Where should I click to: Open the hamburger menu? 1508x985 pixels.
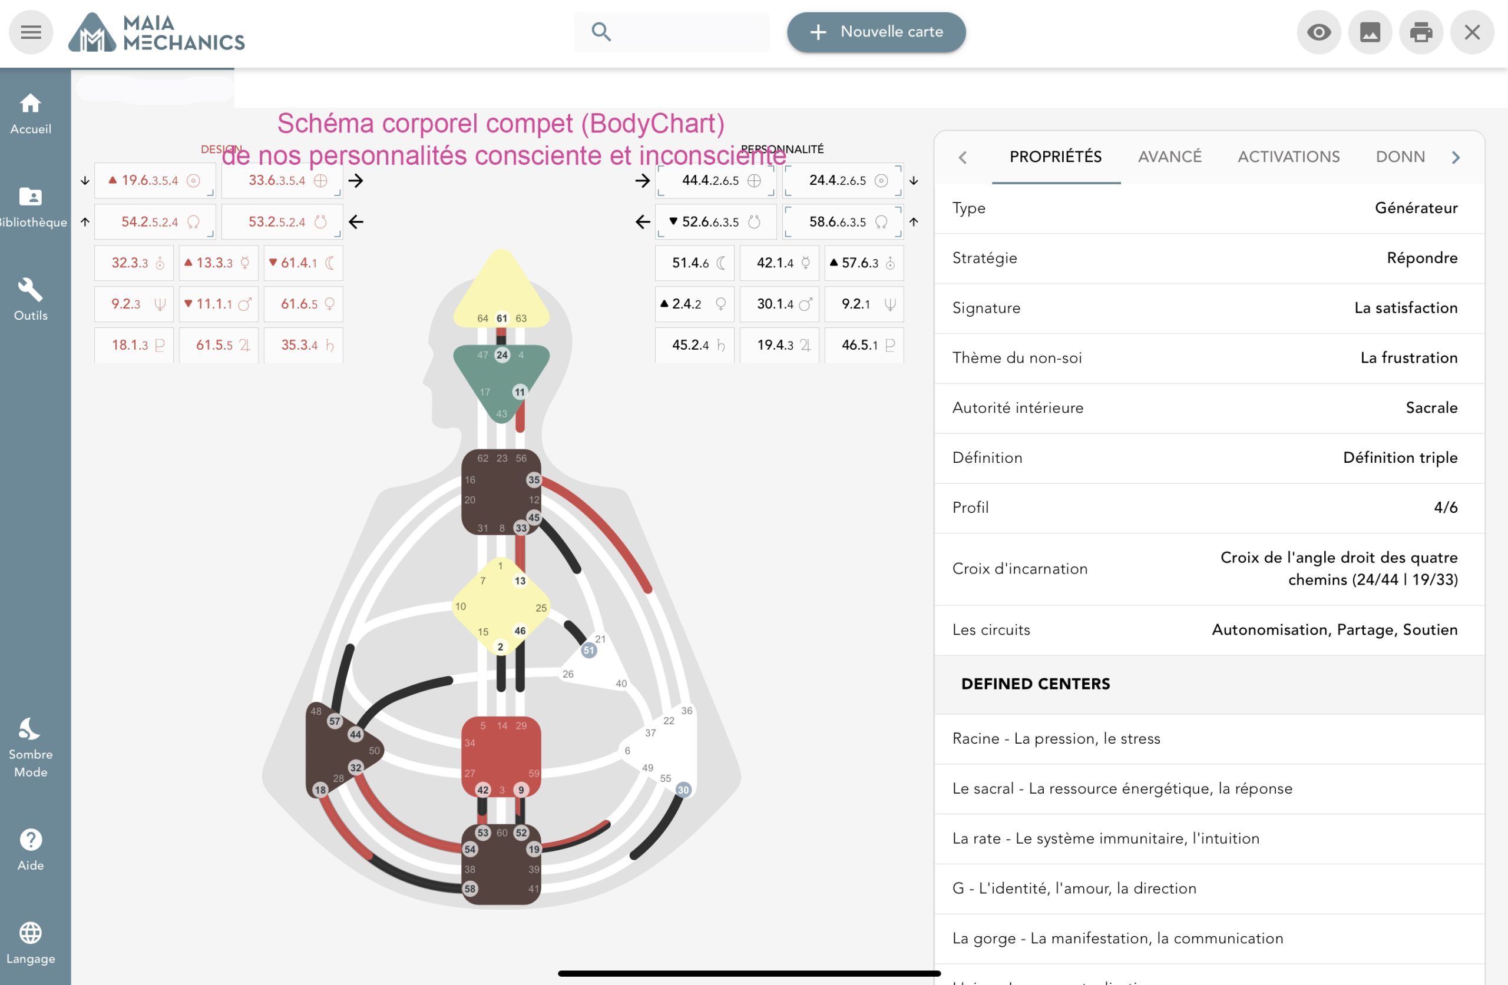pos(31,32)
